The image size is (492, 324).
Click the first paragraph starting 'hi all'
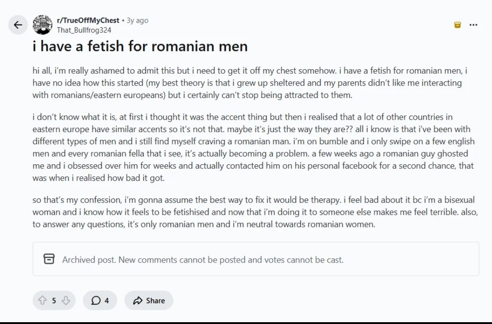click(251, 83)
